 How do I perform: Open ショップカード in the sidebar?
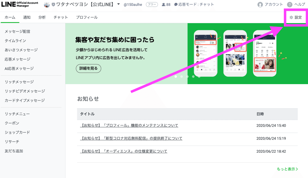[x=17, y=132]
